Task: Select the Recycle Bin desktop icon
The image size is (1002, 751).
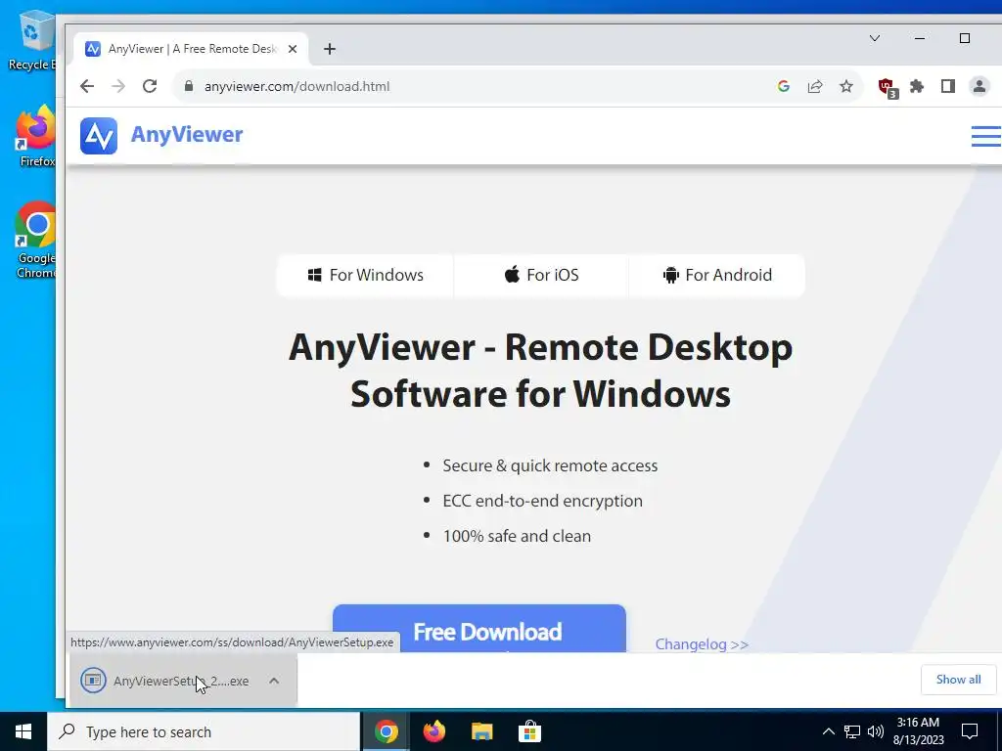Action: (32, 40)
